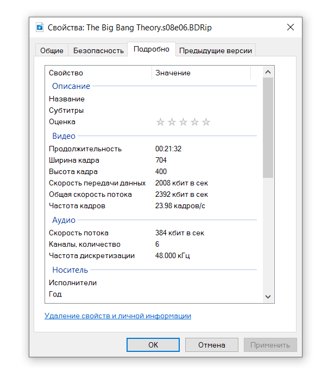Click the scrollbar down arrow

[268, 297]
